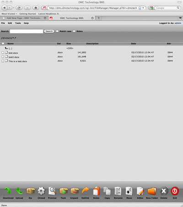Click the Hotlink orange arrow icon
183x207 pixels.
coord(85,191)
